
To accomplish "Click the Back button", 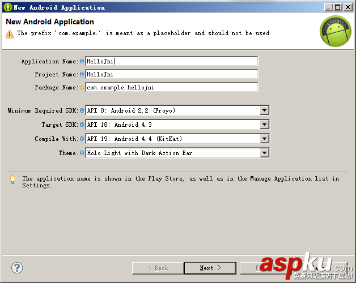I will click(x=158, y=268).
